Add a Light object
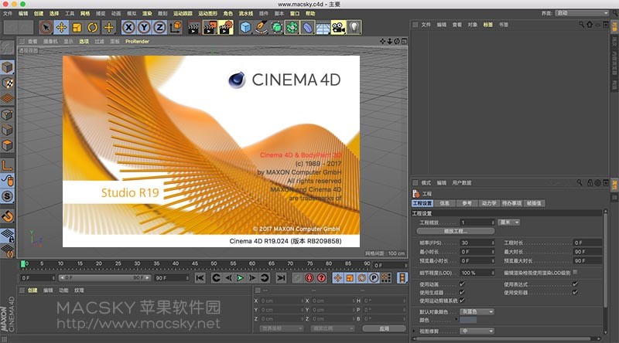 point(354,28)
